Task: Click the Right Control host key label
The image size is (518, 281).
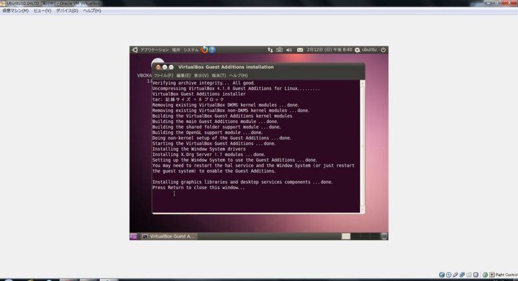Action: pyautogui.click(x=506, y=275)
